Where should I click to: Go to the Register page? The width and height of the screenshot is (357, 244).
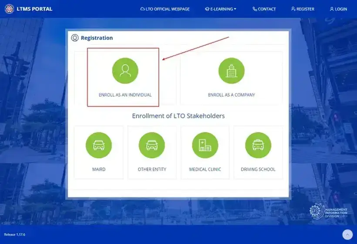(x=303, y=9)
